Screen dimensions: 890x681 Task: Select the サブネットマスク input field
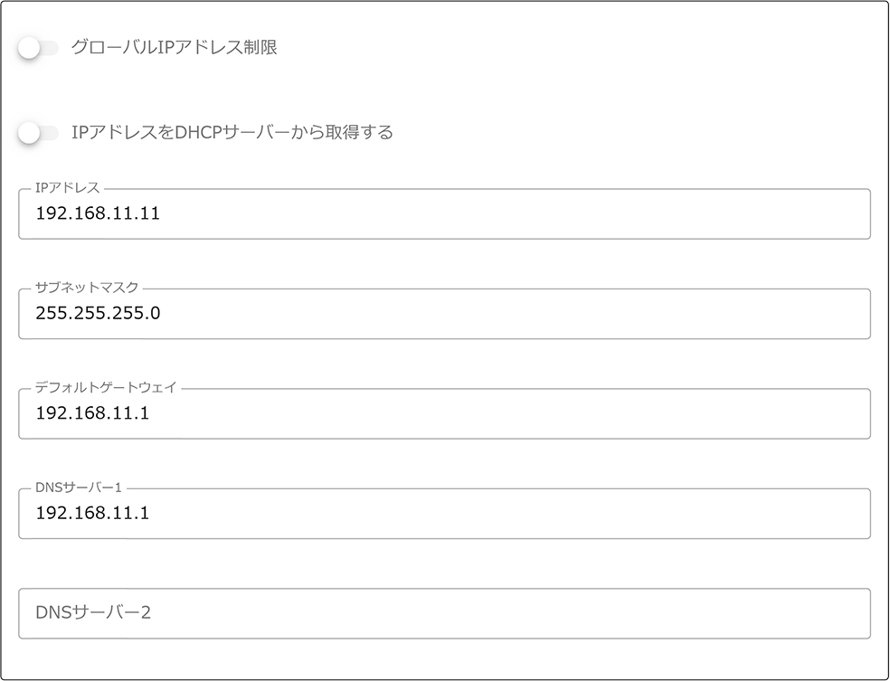[x=507, y=315]
